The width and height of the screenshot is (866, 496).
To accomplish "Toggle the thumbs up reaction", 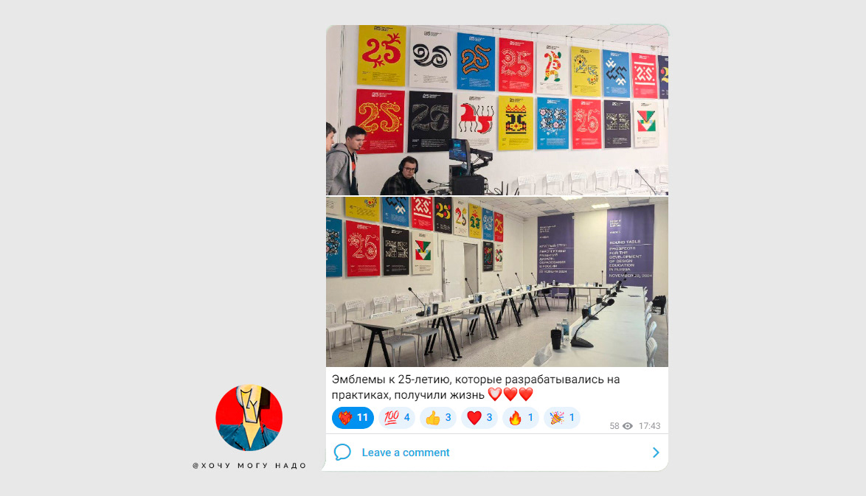I will (438, 418).
